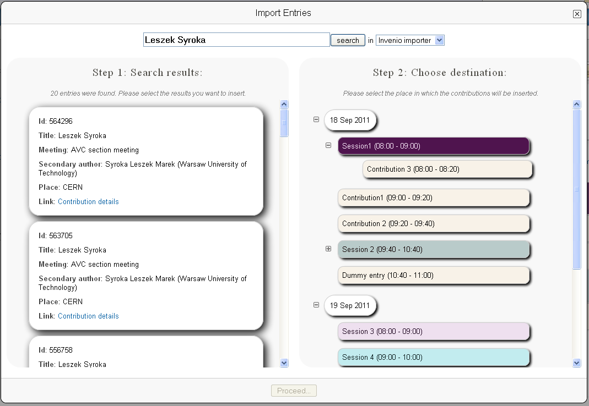The image size is (589, 406).
Task: Click destination list scrollbar up arrow
Action: (x=577, y=105)
